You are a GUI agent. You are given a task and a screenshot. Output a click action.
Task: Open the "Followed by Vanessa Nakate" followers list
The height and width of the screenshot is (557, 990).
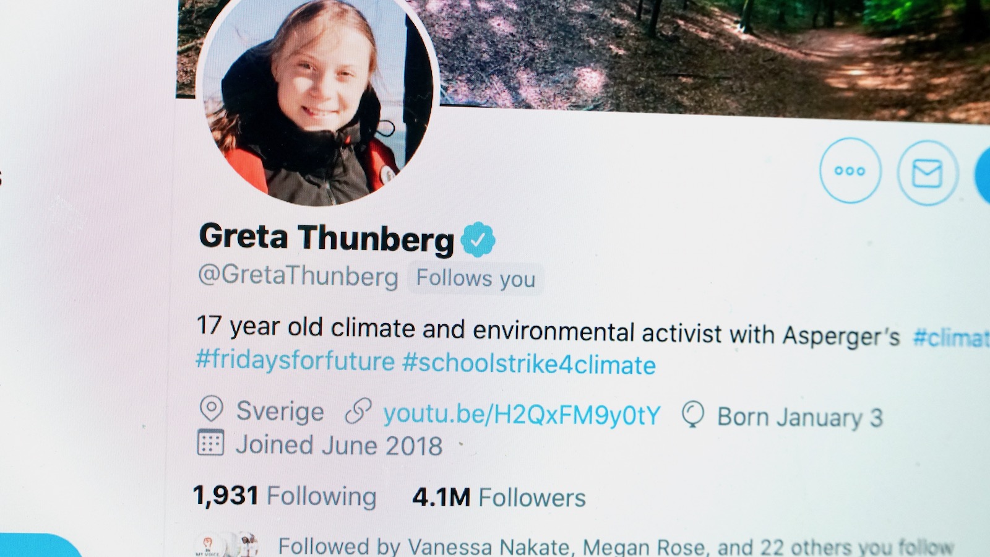615,547
